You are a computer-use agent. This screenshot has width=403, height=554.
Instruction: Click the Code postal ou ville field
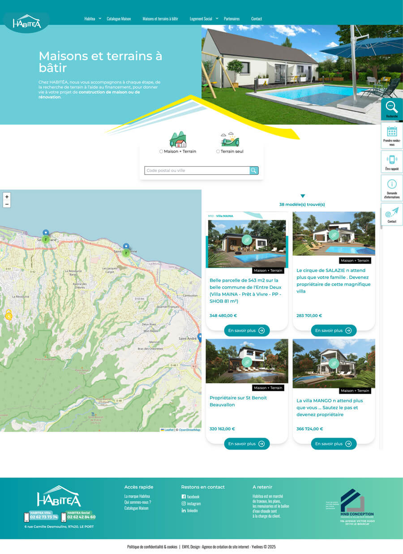(193, 170)
